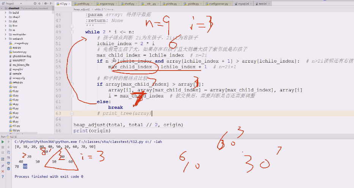Expand the multispider folder
Image resolution: width=354 pixels, height=188 pixels.
pos(5,34)
